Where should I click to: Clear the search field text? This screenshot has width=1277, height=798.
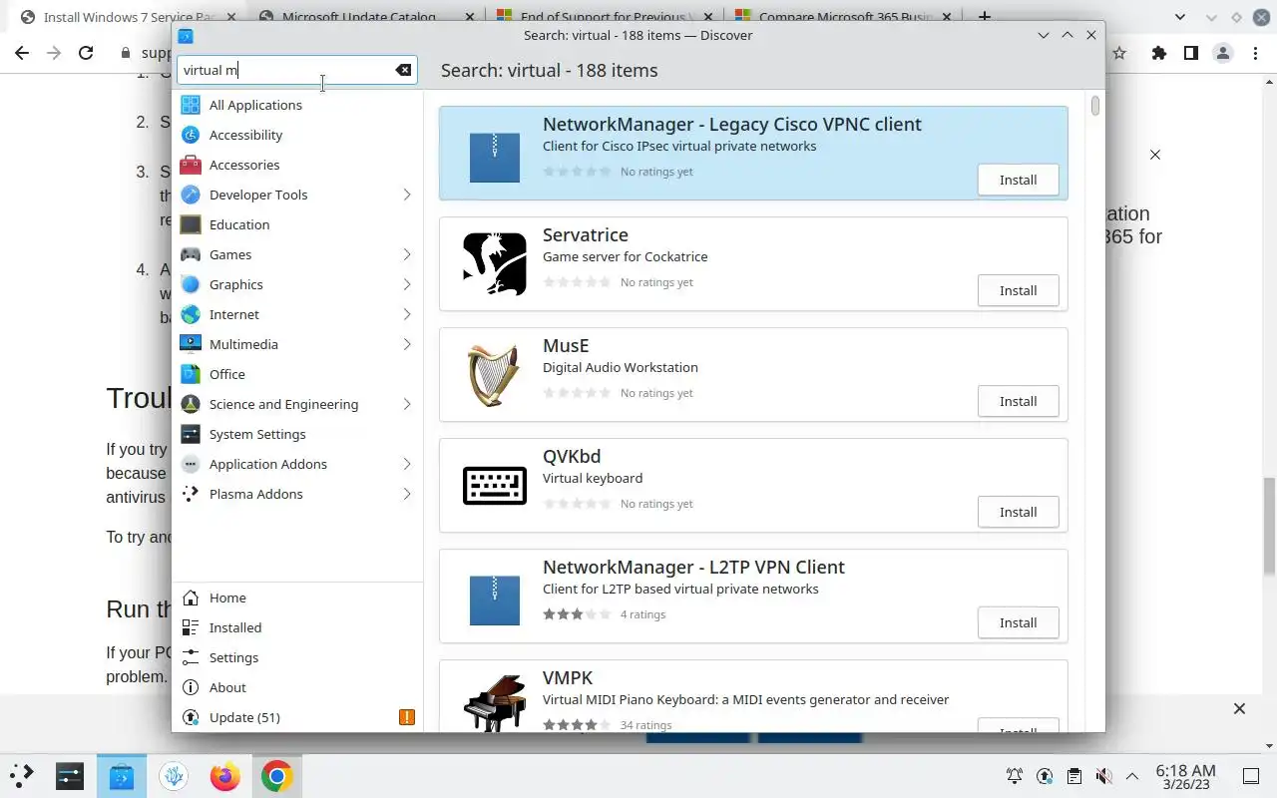point(403,70)
